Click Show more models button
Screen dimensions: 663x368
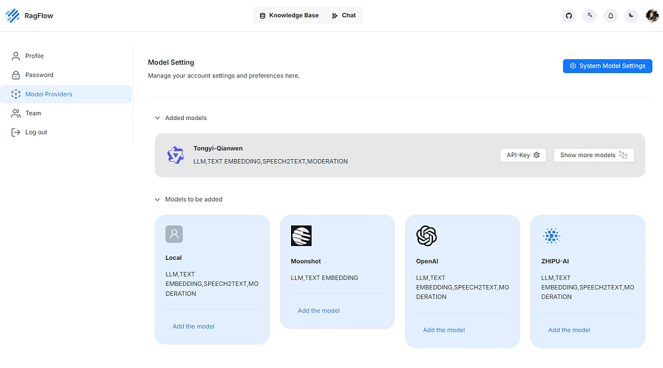click(593, 154)
